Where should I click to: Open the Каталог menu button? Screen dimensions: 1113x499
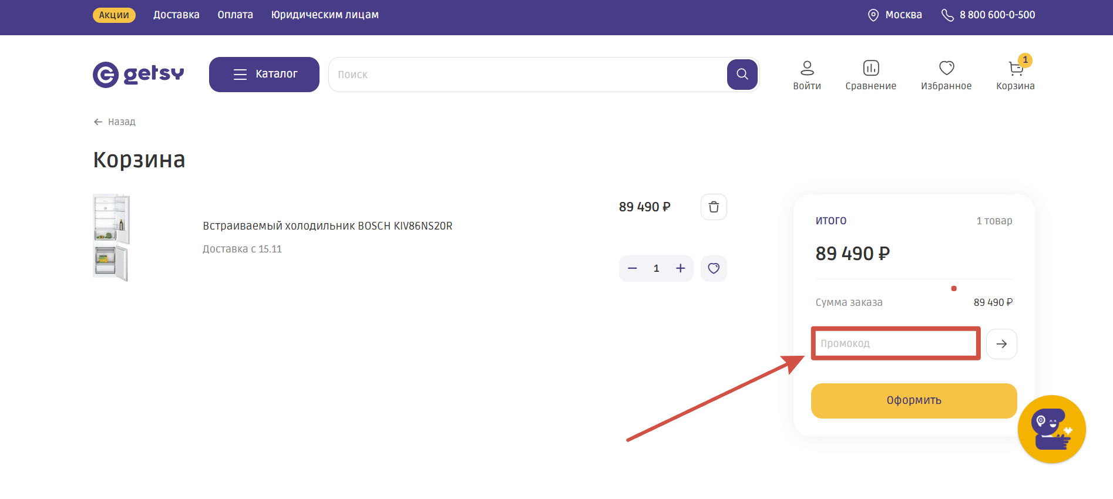tap(264, 75)
